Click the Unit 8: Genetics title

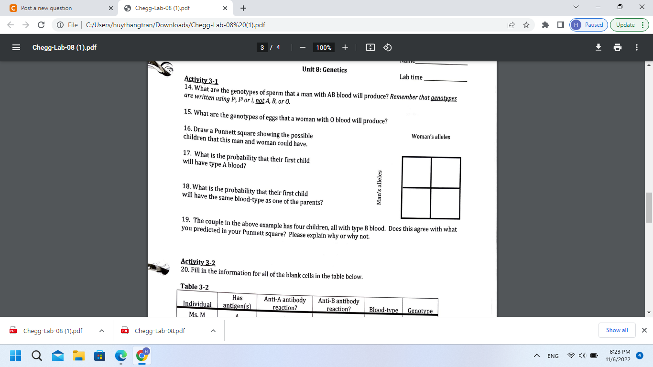(x=325, y=70)
